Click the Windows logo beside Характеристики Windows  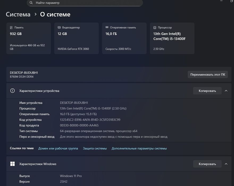pyautogui.click(x=12, y=164)
